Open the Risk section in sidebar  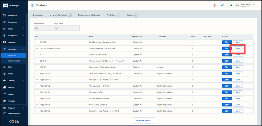click(10, 67)
